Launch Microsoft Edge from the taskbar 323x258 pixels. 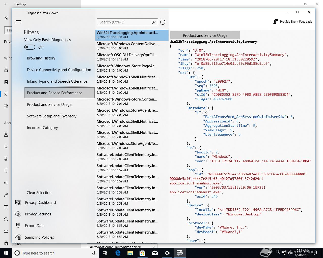pyautogui.click(x=118, y=253)
